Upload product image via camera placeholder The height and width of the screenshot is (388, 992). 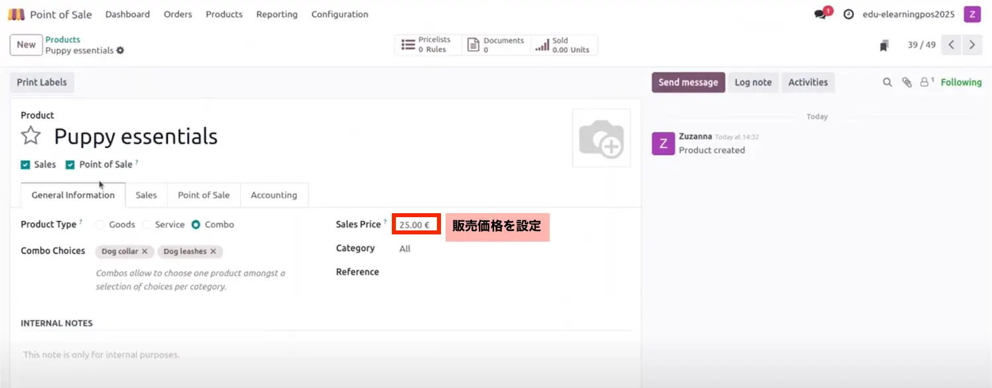click(601, 138)
